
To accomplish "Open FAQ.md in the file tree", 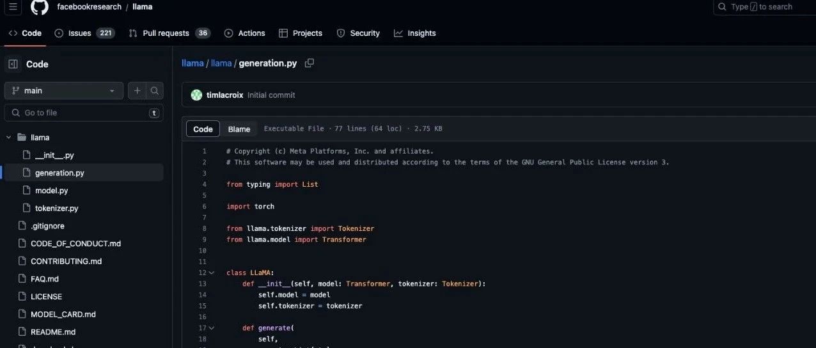I will point(44,279).
